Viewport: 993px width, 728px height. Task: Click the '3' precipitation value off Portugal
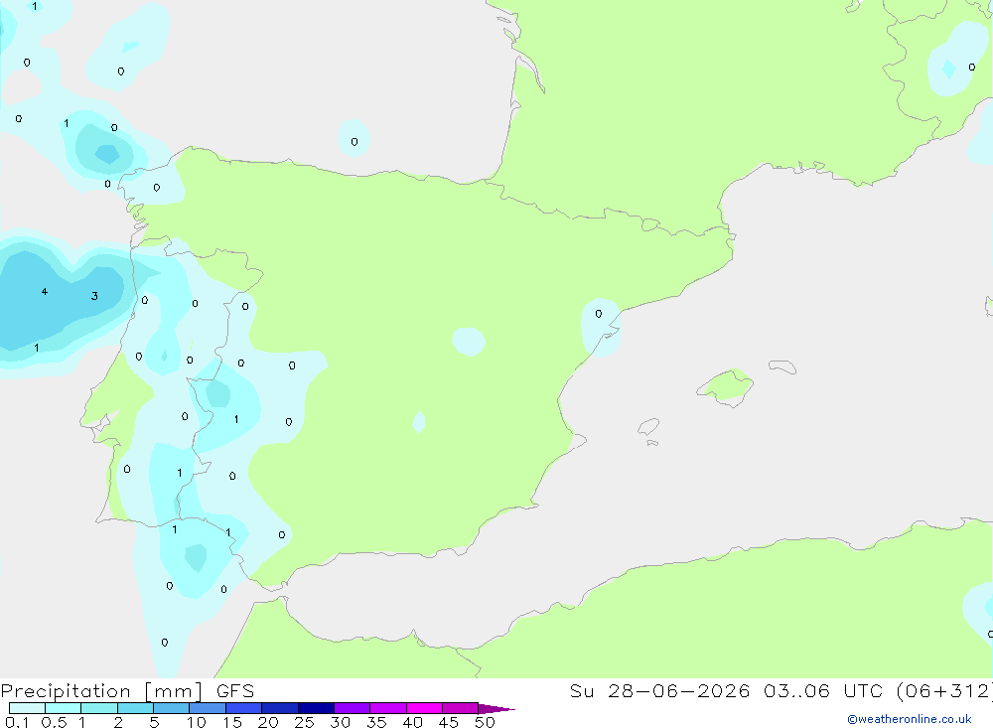point(94,296)
